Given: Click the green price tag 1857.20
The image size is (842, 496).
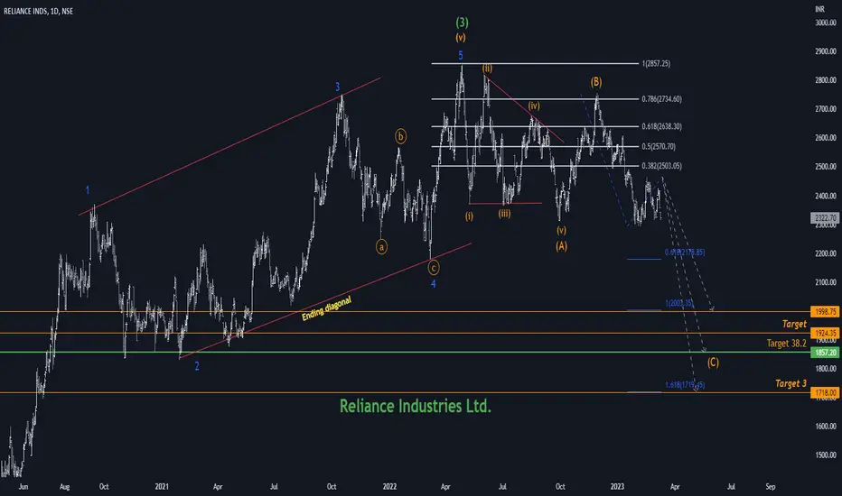Looking at the screenshot, I should (824, 353).
